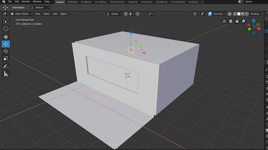This screenshot has height=150, width=268.
Task: Click the pan view hand icon
Action: pos(237,21)
